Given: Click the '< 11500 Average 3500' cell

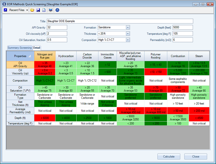Looking at the screenshot, I should (178, 118).
